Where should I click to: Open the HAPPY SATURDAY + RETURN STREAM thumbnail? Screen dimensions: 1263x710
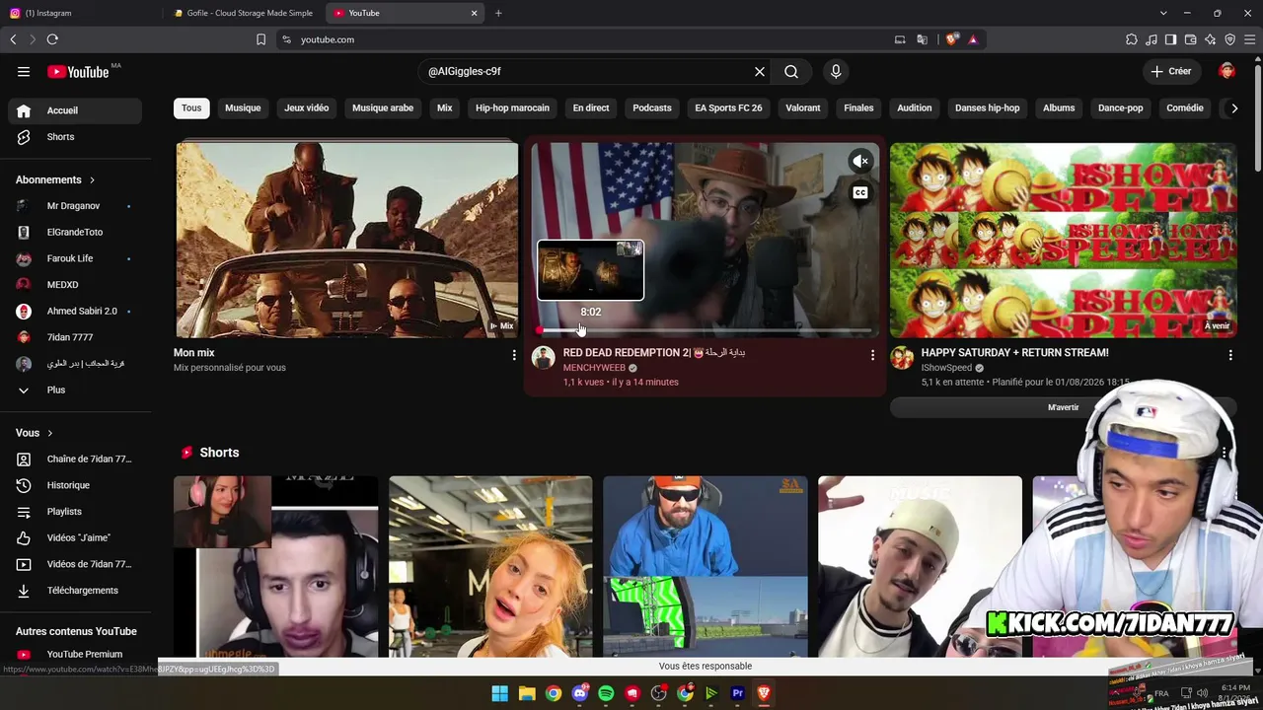point(1063,240)
